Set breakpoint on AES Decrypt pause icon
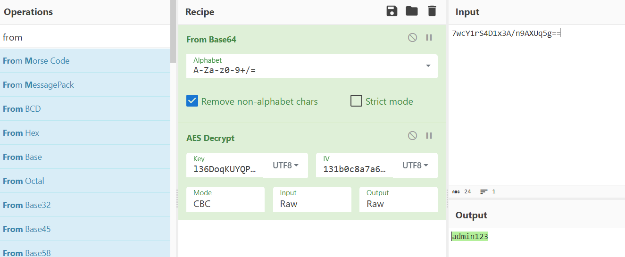 tap(429, 136)
